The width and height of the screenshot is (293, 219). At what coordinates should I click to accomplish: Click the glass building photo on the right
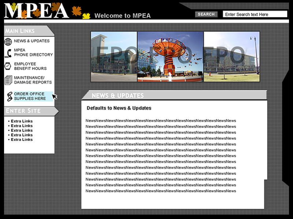click(231, 57)
